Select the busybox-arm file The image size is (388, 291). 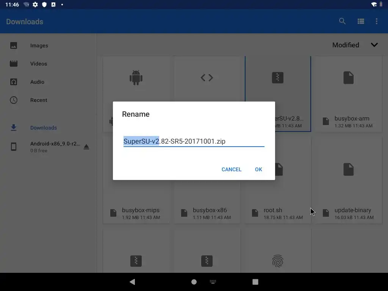[349, 94]
